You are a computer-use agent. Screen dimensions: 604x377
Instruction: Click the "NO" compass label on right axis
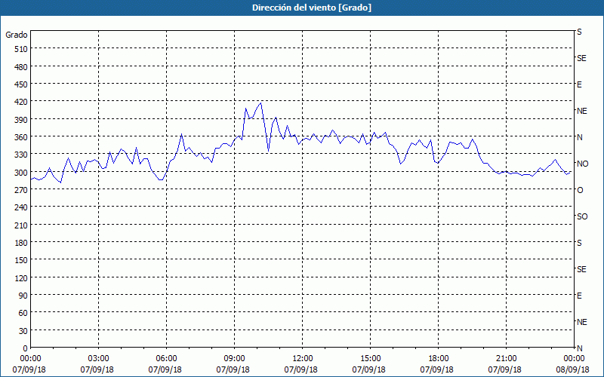[582, 164]
